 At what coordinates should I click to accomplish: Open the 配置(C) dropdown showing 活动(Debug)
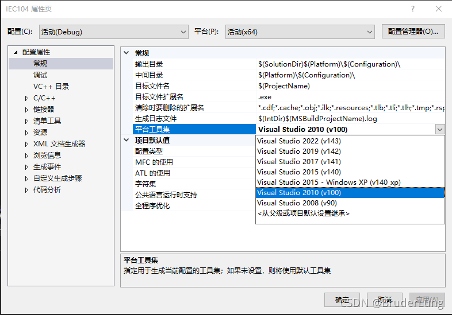[114, 32]
